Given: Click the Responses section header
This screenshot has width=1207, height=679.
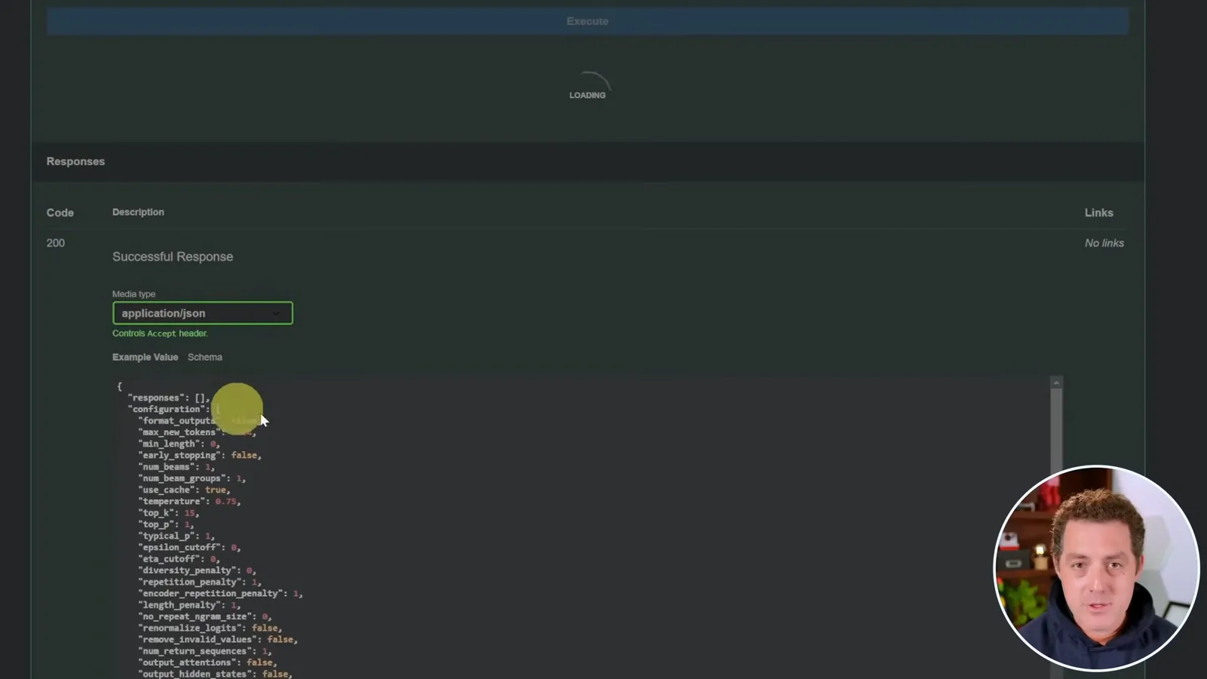Looking at the screenshot, I should pyautogui.click(x=75, y=161).
